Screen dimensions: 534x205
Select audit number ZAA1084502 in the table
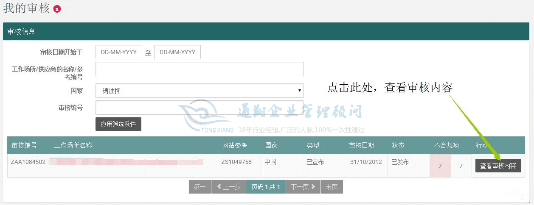point(28,162)
